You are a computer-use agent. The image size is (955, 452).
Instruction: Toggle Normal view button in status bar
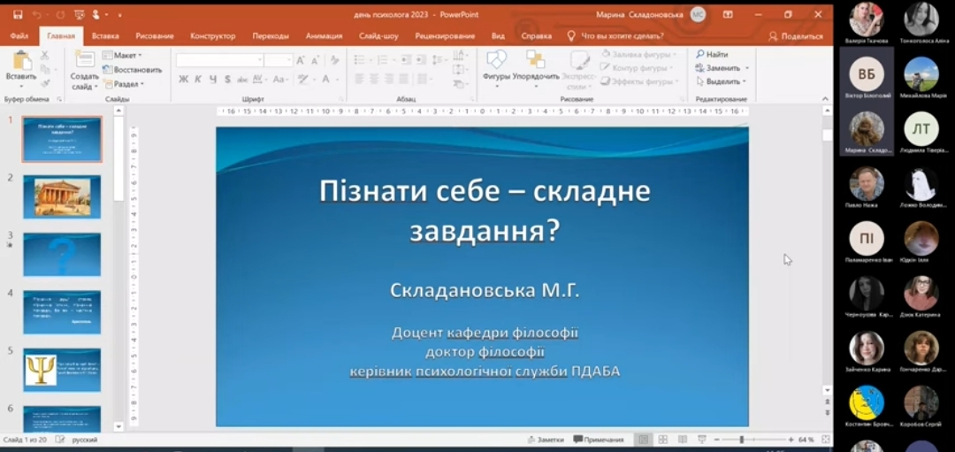[x=643, y=440]
